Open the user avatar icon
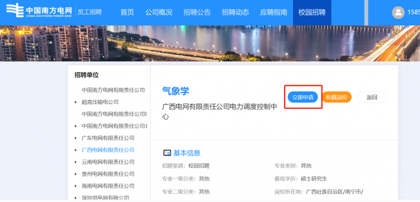Viewport: 420px width, 202px height. 398,12
